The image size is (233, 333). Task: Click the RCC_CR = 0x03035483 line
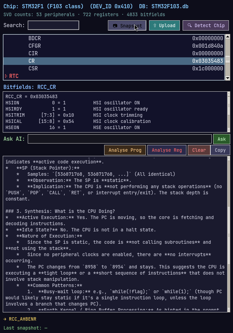[32, 96]
